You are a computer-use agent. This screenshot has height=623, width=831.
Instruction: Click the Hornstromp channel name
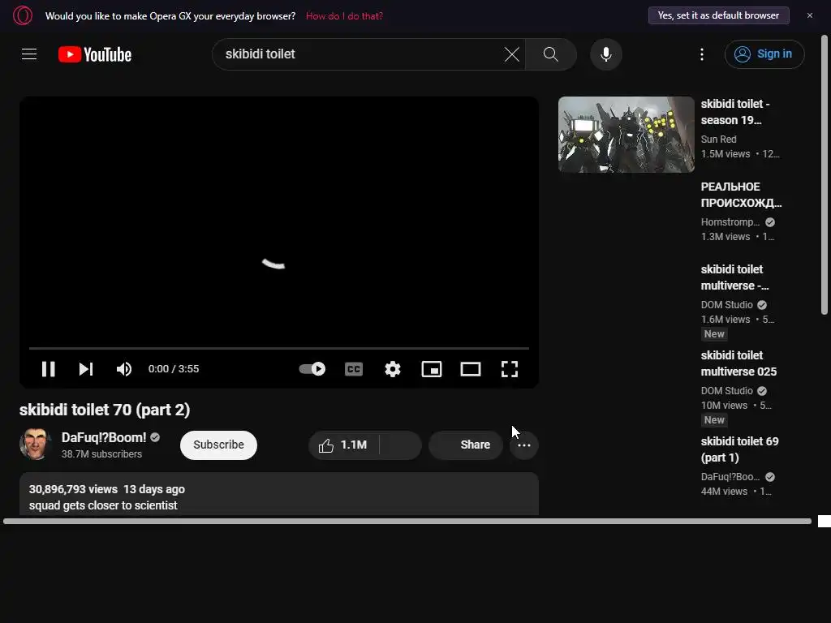click(x=730, y=222)
